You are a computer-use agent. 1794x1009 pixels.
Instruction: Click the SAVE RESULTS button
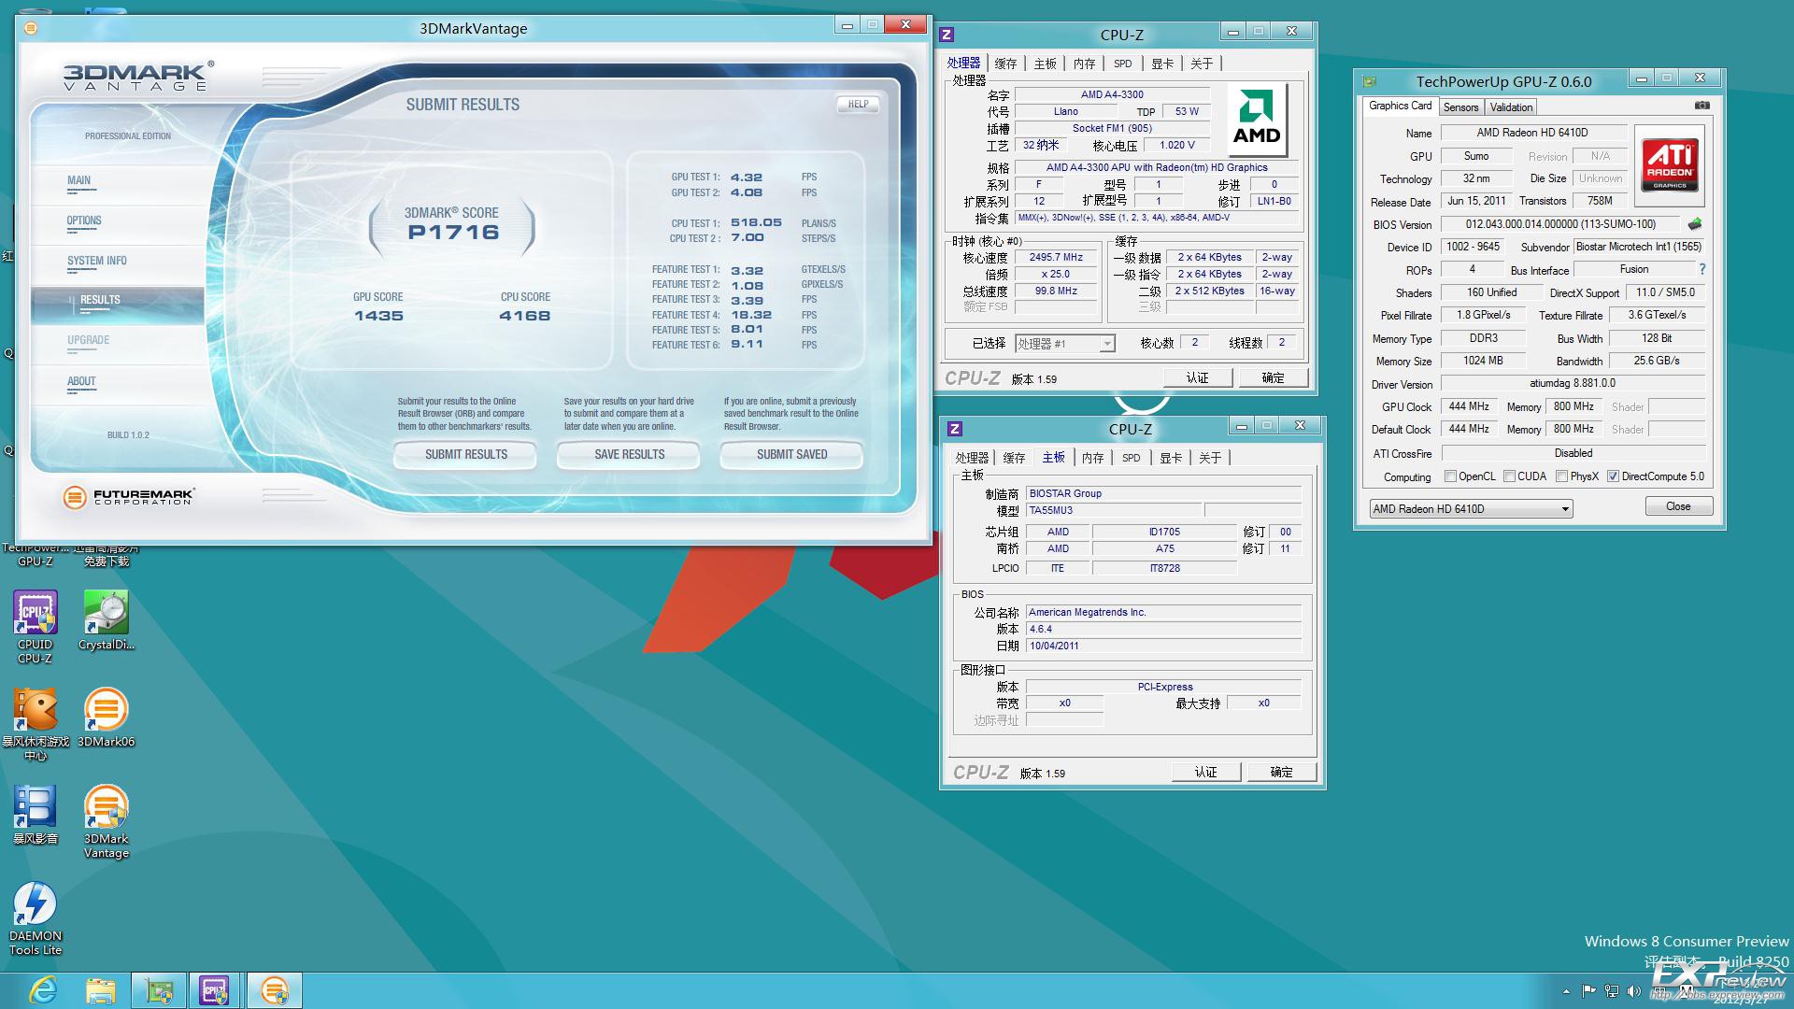[629, 455]
